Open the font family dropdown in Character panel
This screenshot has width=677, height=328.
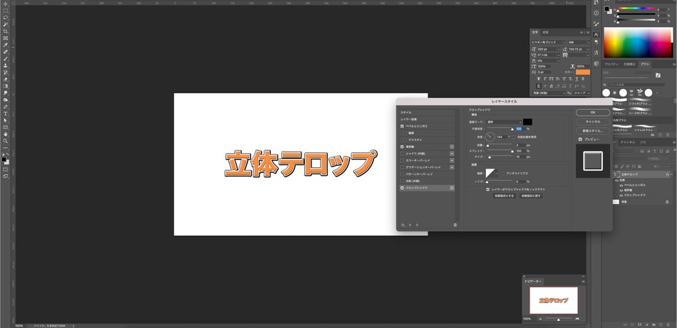(547, 43)
